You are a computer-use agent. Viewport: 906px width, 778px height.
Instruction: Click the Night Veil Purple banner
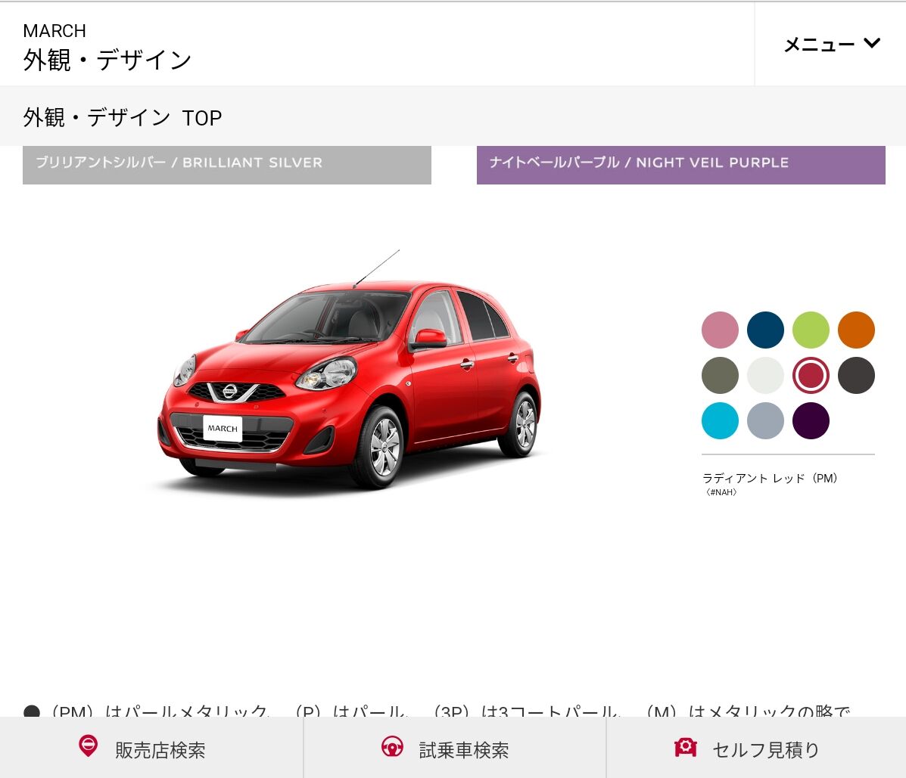point(680,165)
